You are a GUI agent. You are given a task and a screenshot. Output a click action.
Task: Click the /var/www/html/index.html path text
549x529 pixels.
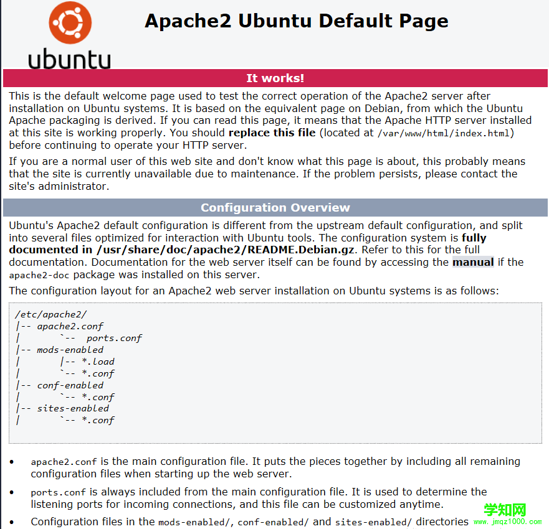pos(443,134)
